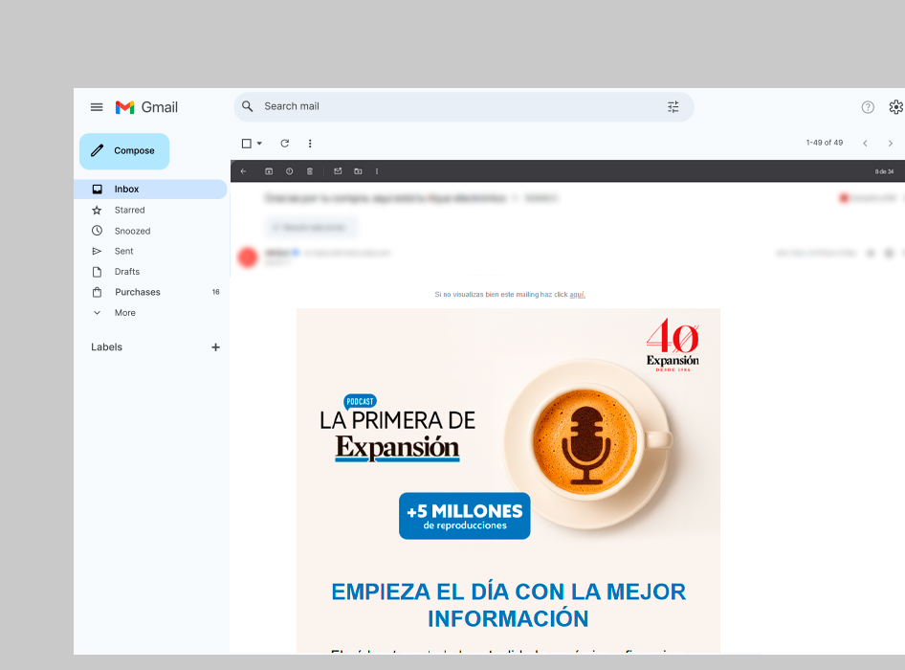Go to the older page arrow

click(890, 144)
